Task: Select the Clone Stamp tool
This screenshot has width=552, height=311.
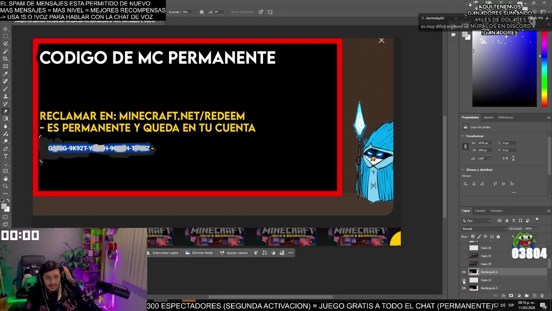Action: click(6, 96)
